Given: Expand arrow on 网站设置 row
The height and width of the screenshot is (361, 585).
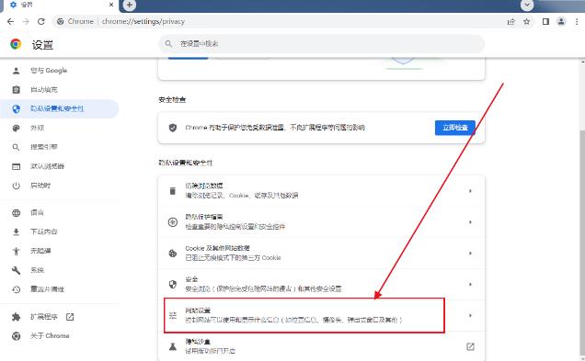Looking at the screenshot, I should click(470, 316).
